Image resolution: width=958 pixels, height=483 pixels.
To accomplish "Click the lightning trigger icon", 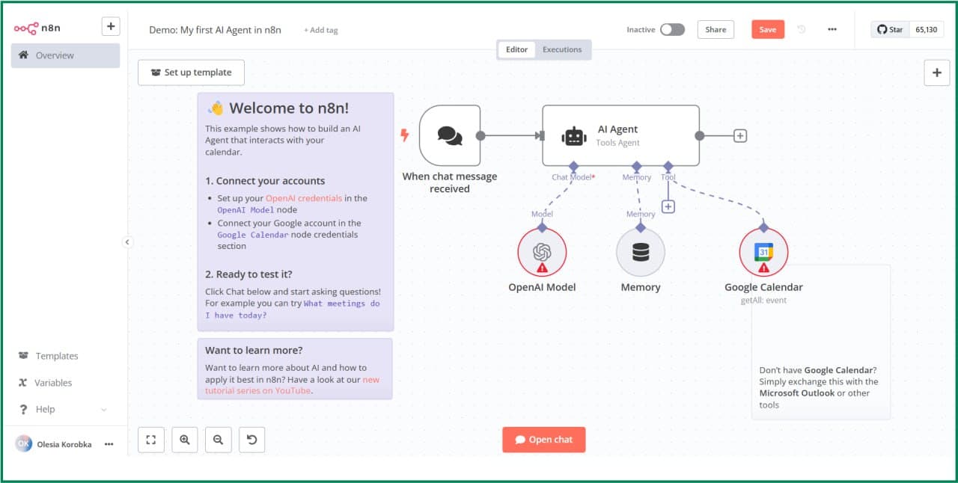I will click(x=405, y=135).
